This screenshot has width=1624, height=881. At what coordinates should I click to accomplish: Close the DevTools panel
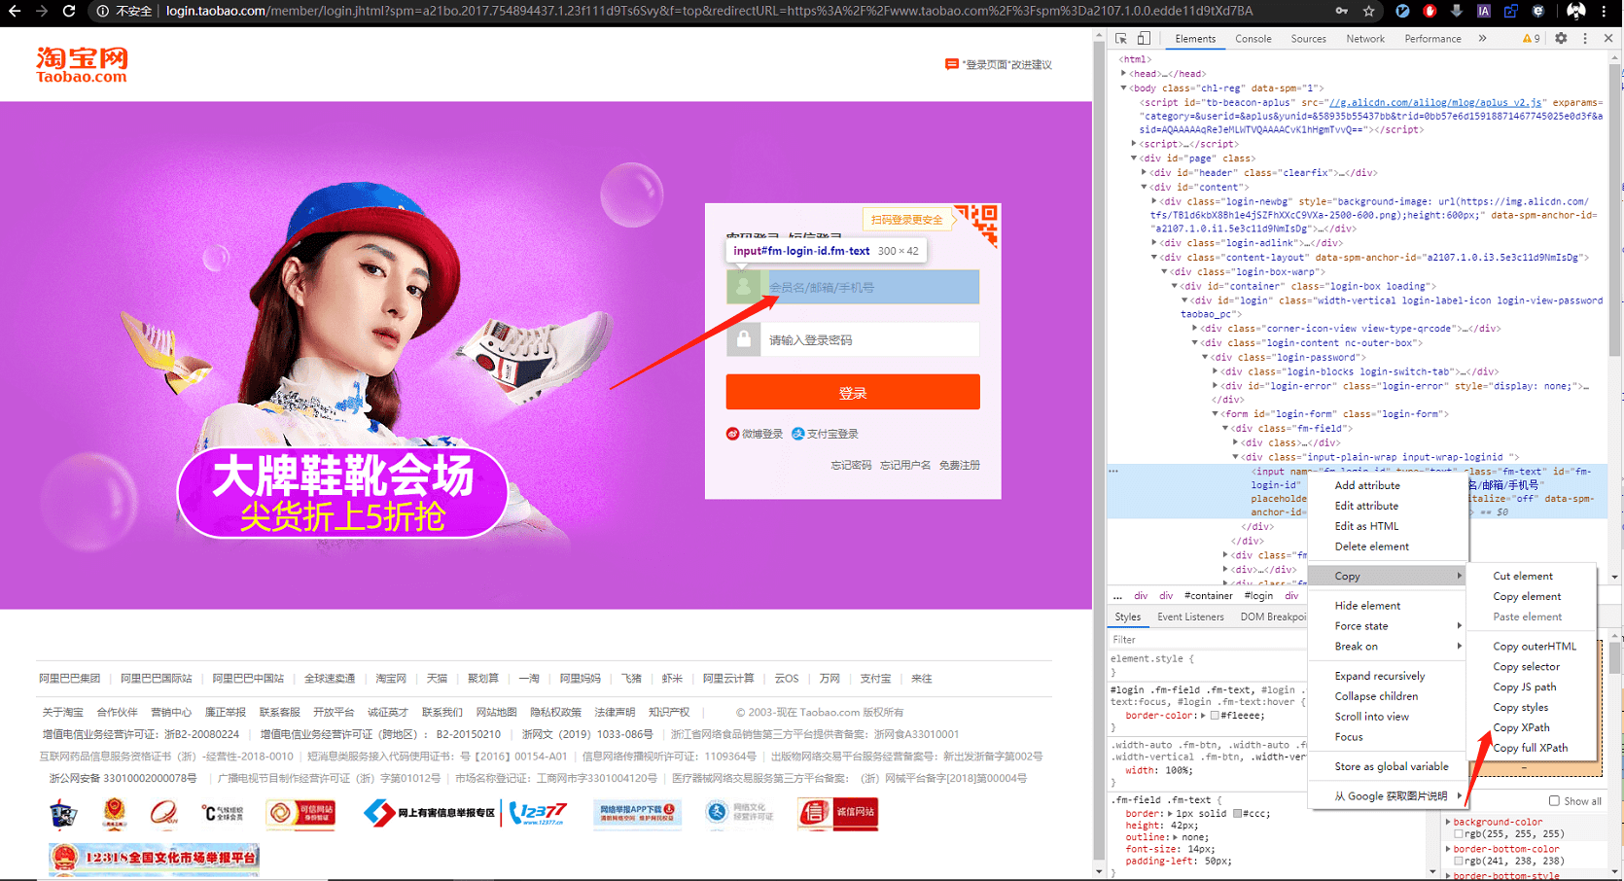pyautogui.click(x=1608, y=38)
